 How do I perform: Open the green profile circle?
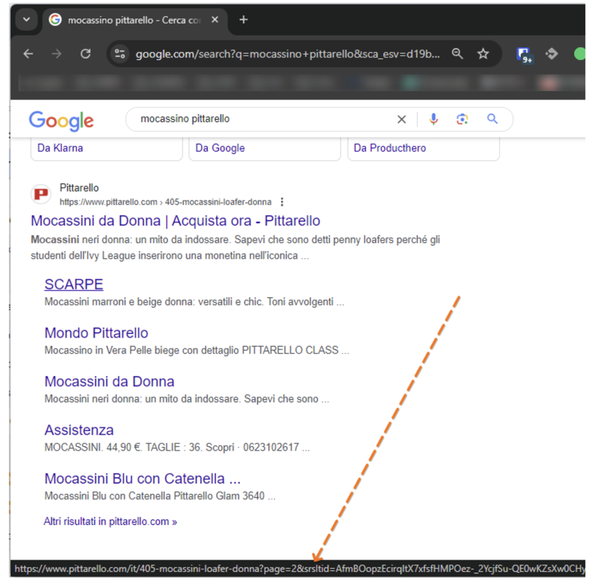click(x=579, y=54)
